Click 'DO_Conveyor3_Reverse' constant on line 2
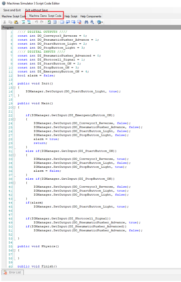 point(57,36)
